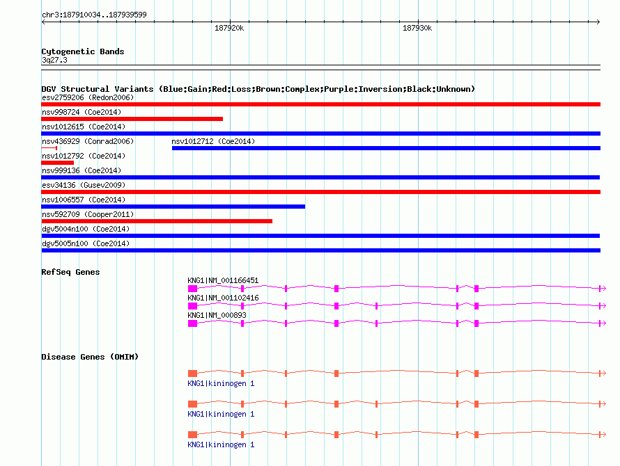
Task: Click the nsv1012712 (Coe2014) blue bar
Action: pyautogui.click(x=387, y=148)
